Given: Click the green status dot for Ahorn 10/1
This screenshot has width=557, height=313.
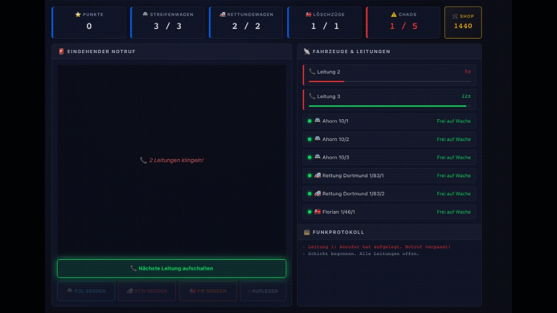Looking at the screenshot, I should (x=310, y=121).
